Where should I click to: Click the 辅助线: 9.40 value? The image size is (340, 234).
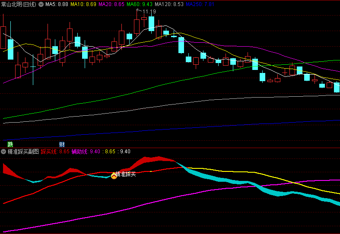click(x=86, y=152)
